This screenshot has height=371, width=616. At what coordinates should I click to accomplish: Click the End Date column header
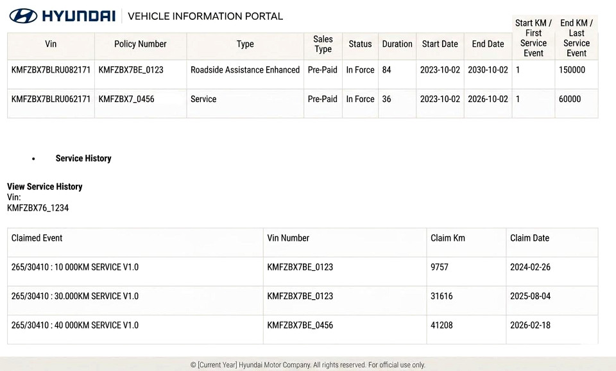(x=488, y=44)
